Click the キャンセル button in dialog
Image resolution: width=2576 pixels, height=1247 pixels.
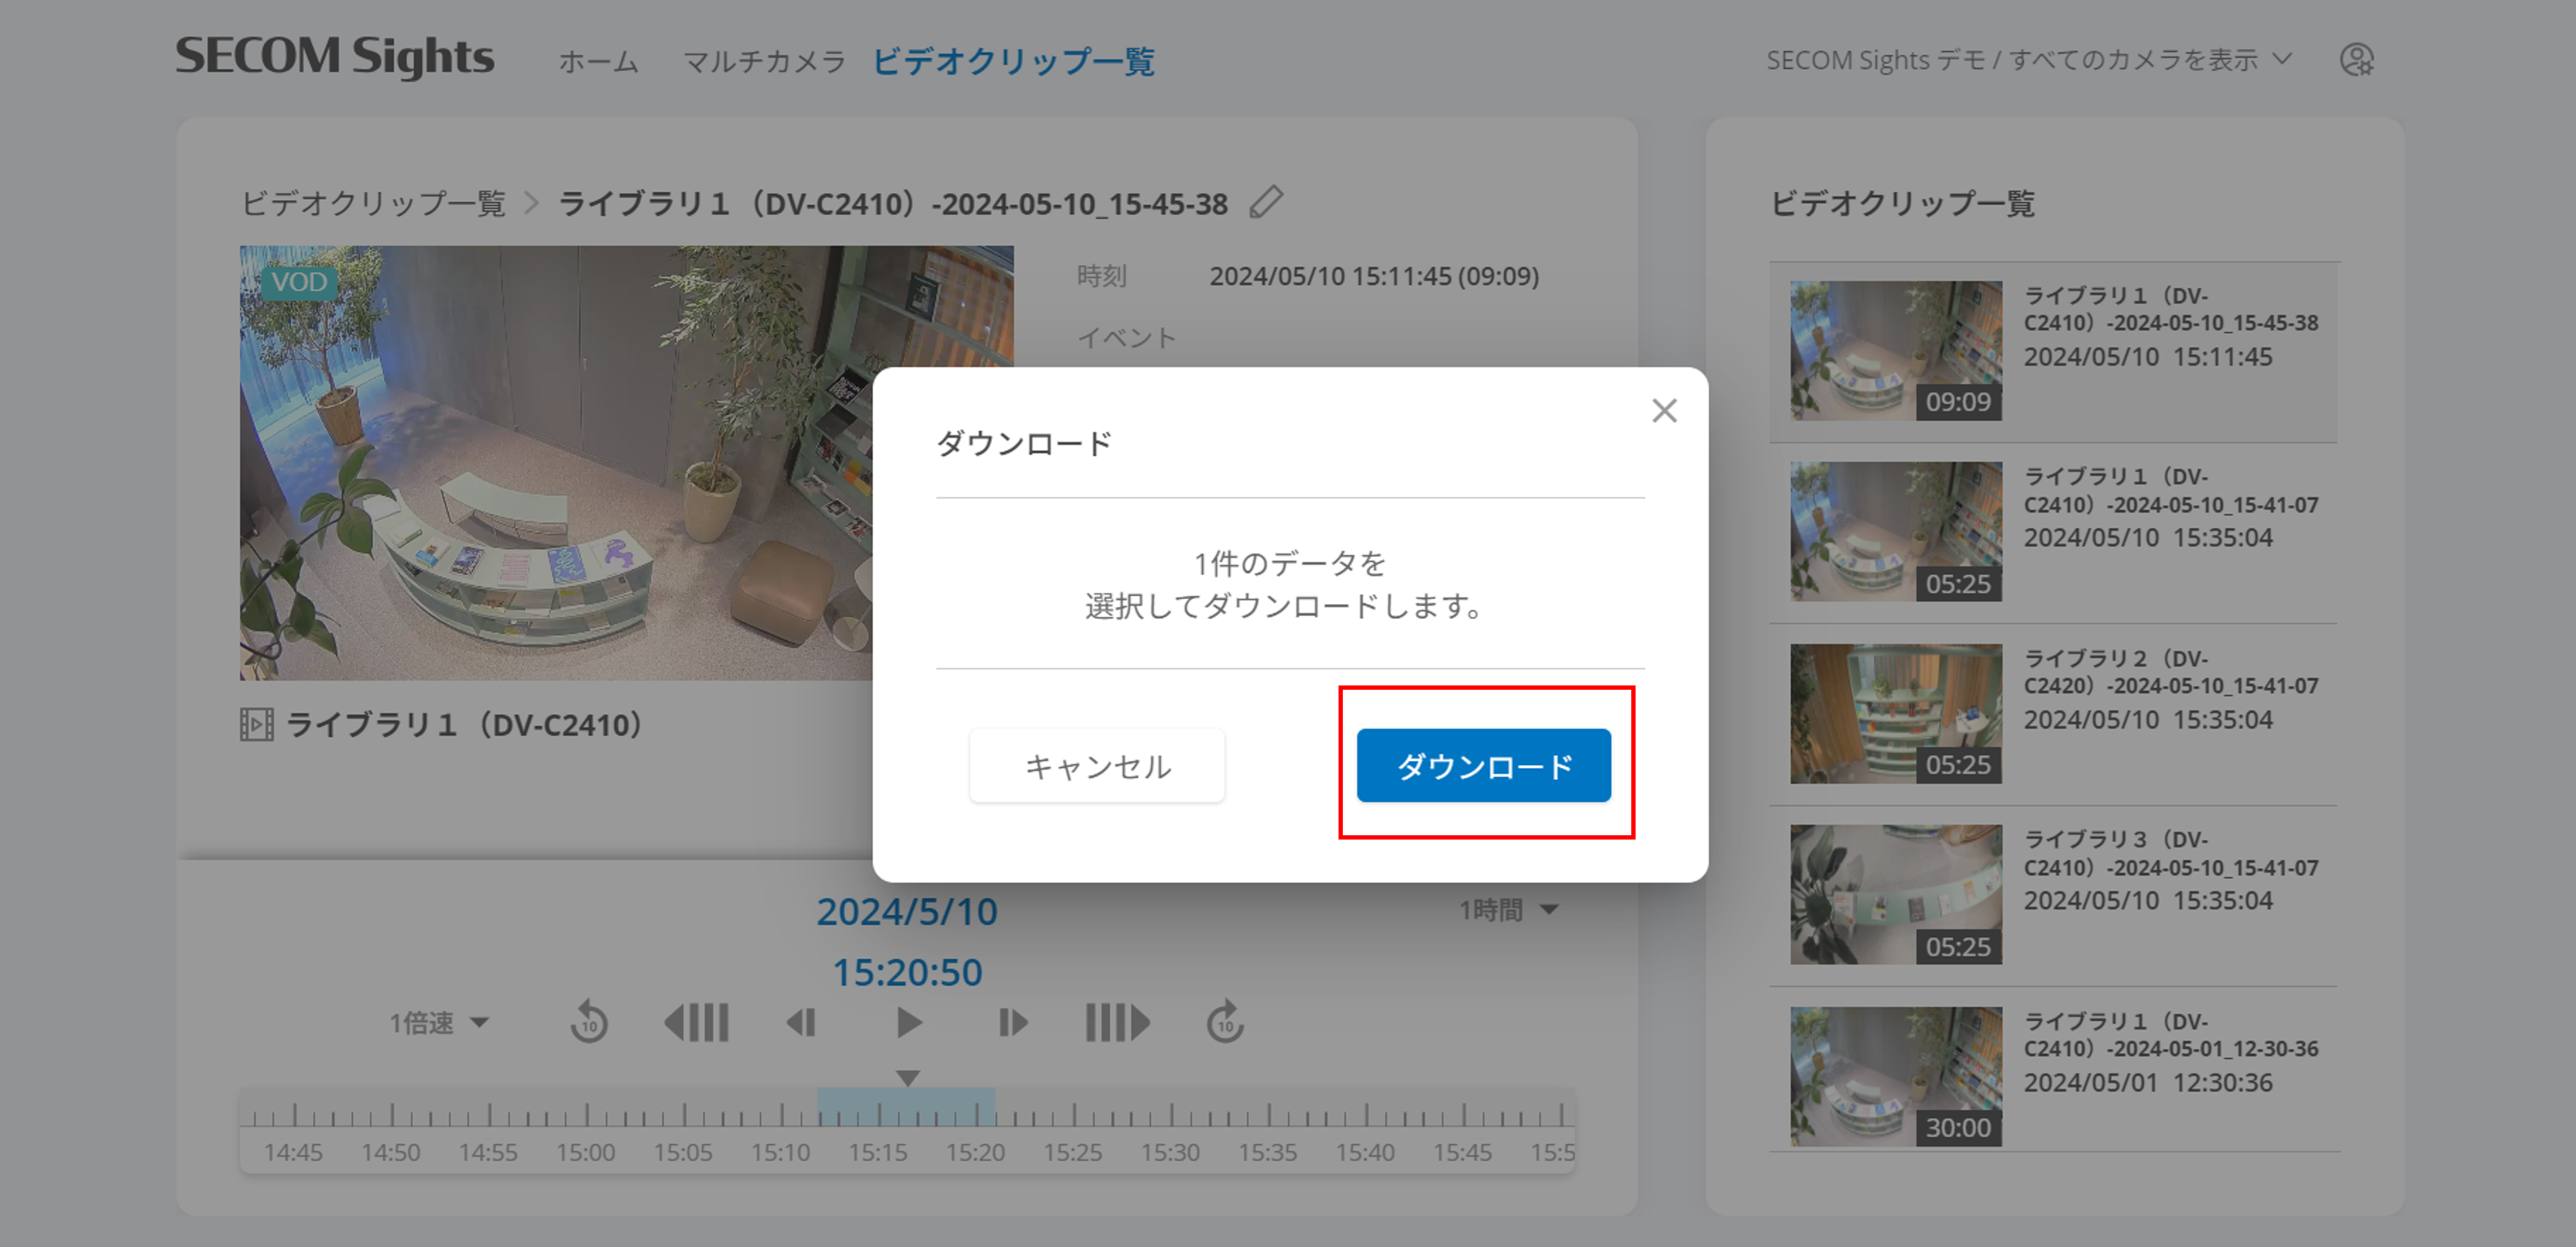1097,766
